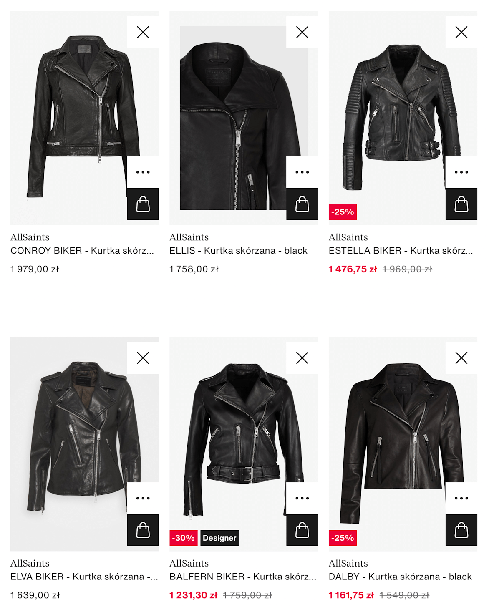
Task: Add DALBY leather jacket to bag
Action: point(461,530)
